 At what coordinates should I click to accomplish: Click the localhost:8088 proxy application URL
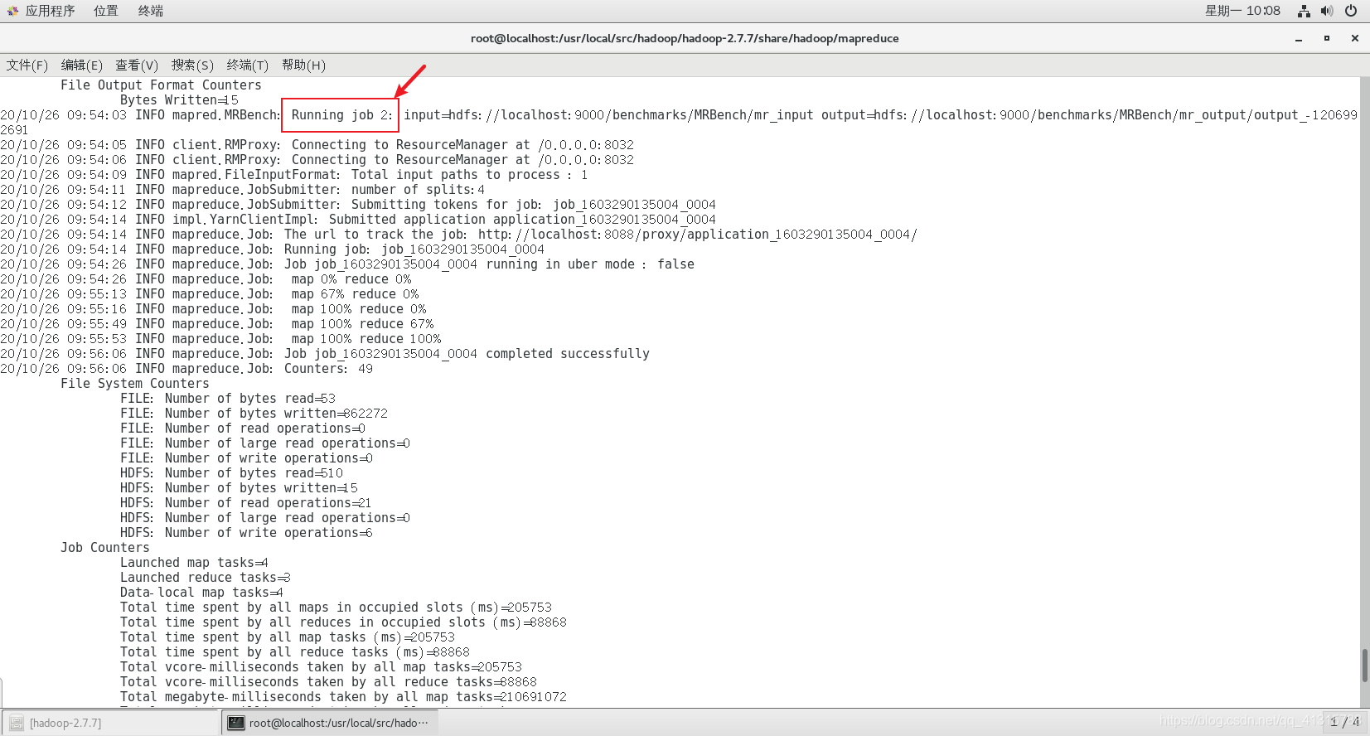coord(698,235)
